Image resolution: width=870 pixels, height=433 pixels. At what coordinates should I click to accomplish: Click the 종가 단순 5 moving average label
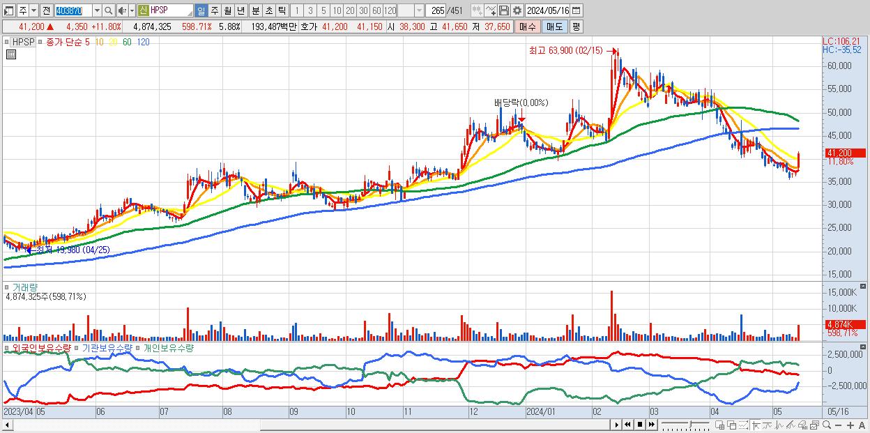click(68, 42)
